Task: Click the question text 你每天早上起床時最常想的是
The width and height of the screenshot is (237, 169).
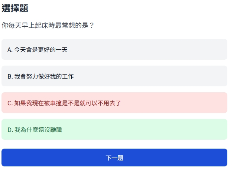Action: coord(48,26)
